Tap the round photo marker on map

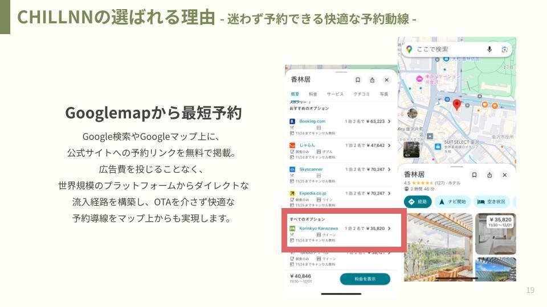(x=412, y=113)
